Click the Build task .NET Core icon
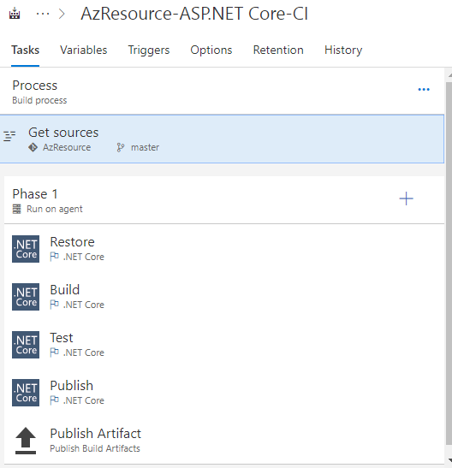The width and height of the screenshot is (452, 468). pyautogui.click(x=26, y=297)
